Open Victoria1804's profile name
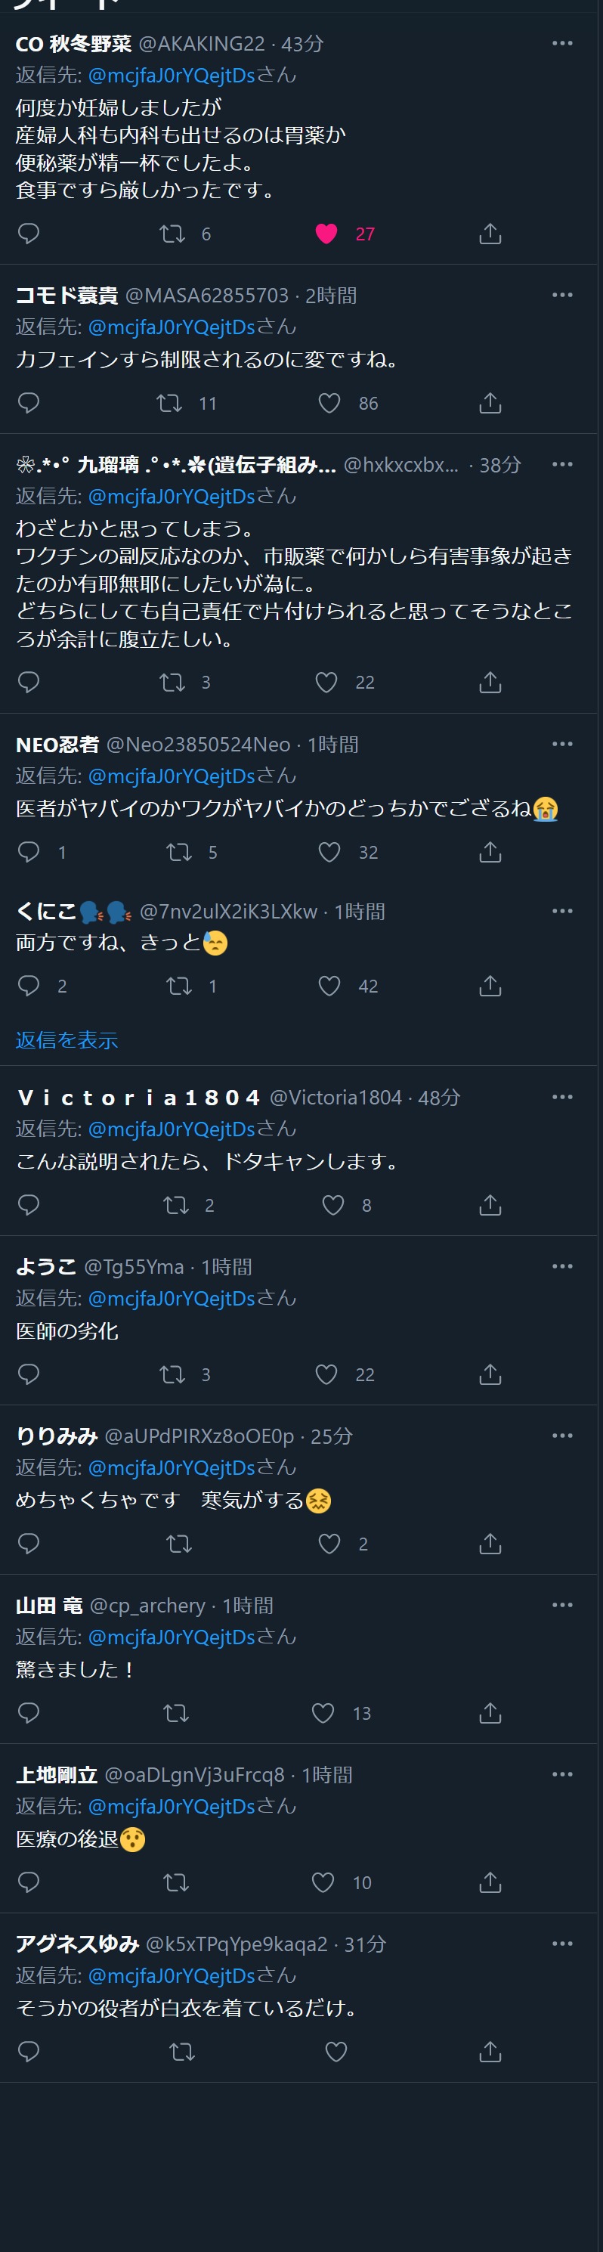Image resolution: width=603 pixels, height=2252 pixels. 139,1097
